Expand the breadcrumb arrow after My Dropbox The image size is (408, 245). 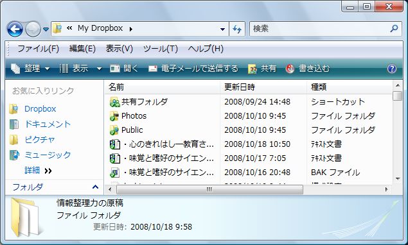click(131, 29)
